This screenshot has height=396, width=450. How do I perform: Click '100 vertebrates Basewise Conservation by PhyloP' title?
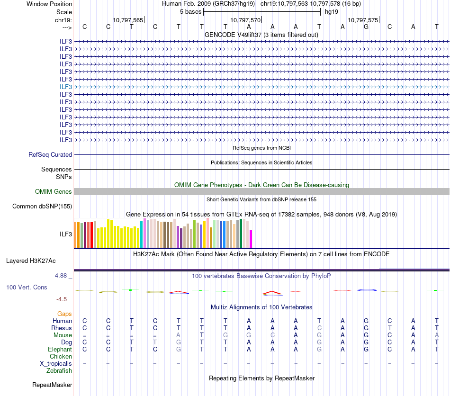tap(261, 276)
